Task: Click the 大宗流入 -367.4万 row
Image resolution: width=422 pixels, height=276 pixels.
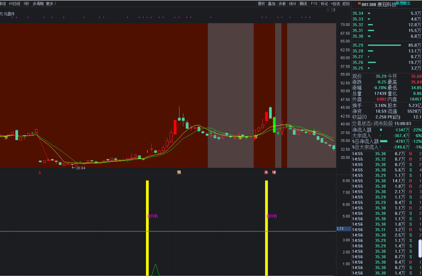Action: point(387,135)
